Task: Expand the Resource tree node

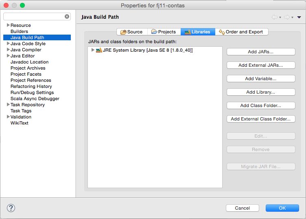Action: (x=8, y=25)
